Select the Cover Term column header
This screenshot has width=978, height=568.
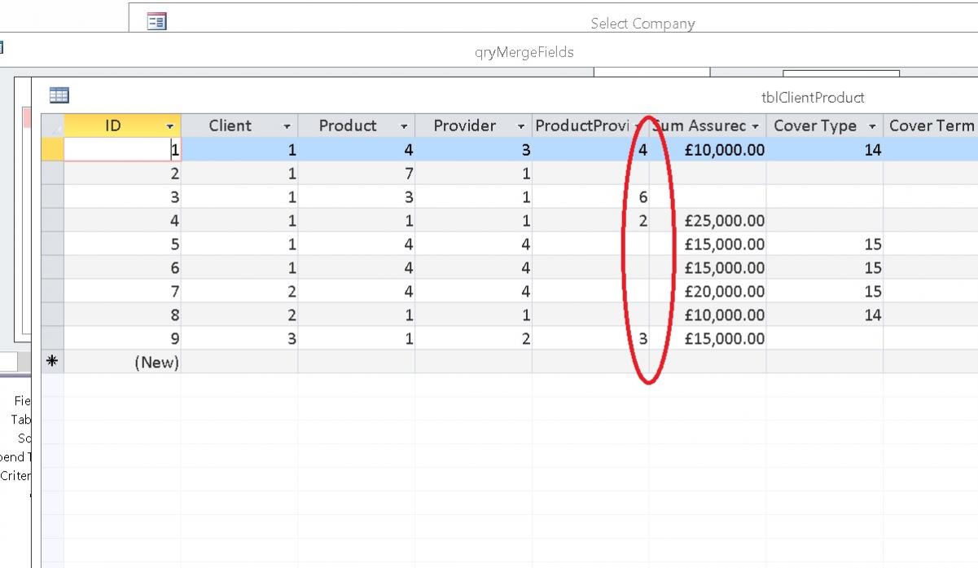[931, 125]
